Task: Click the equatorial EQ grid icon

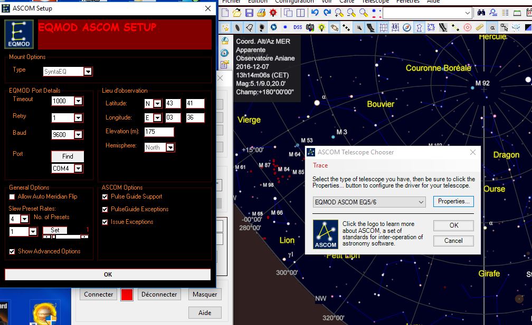Action: tap(395, 27)
